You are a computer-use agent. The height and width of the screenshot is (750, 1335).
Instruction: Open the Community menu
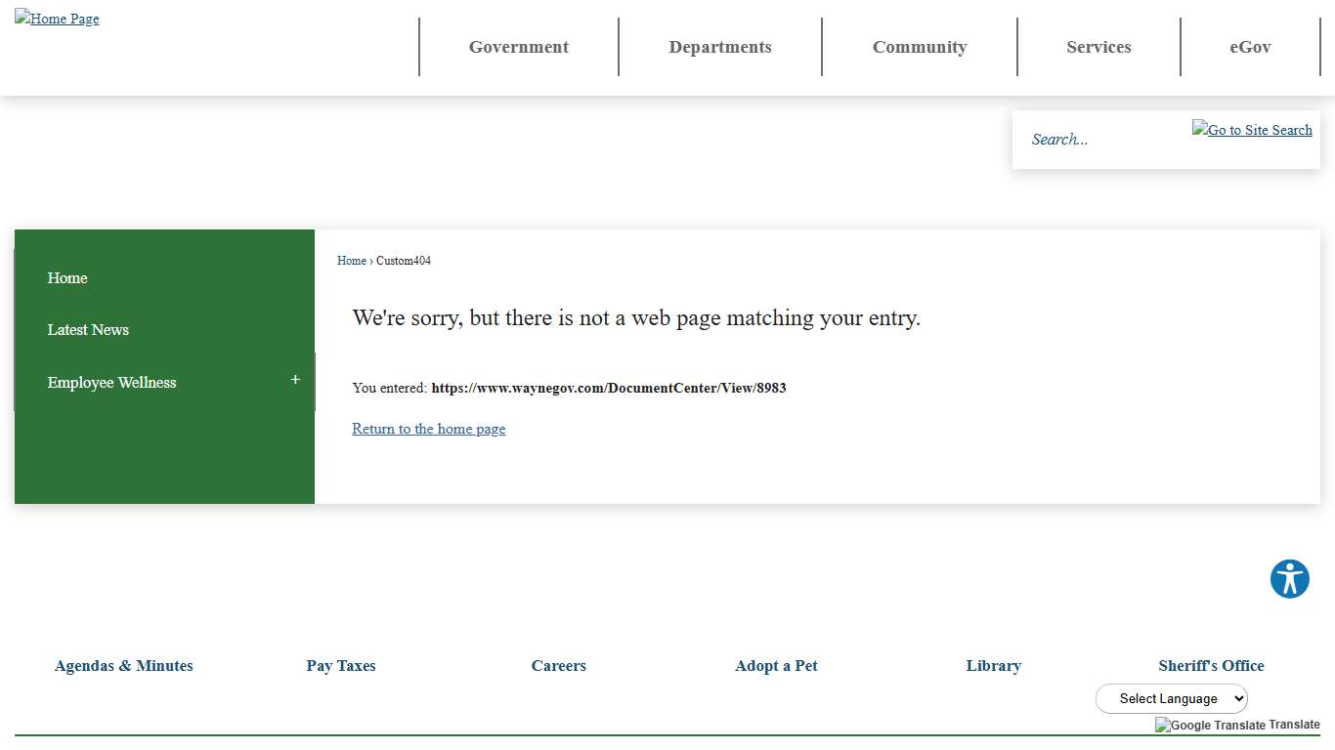(x=919, y=47)
